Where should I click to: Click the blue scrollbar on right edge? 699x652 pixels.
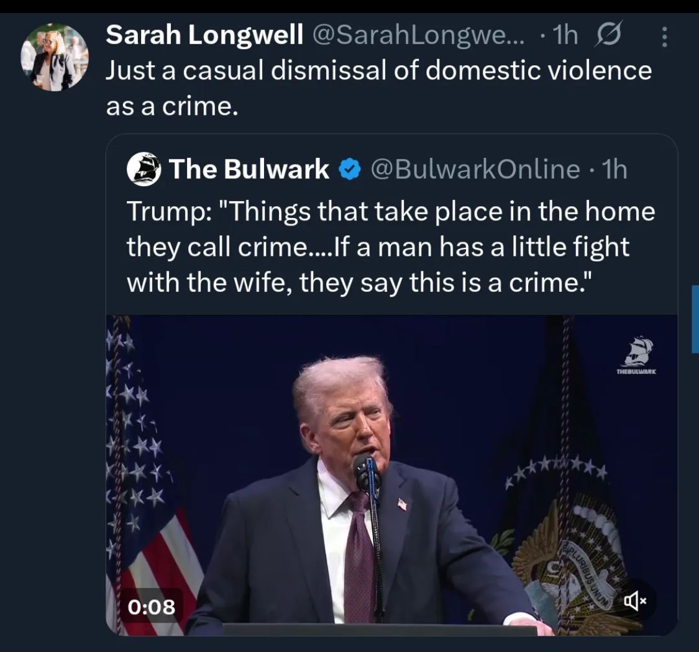(695, 319)
